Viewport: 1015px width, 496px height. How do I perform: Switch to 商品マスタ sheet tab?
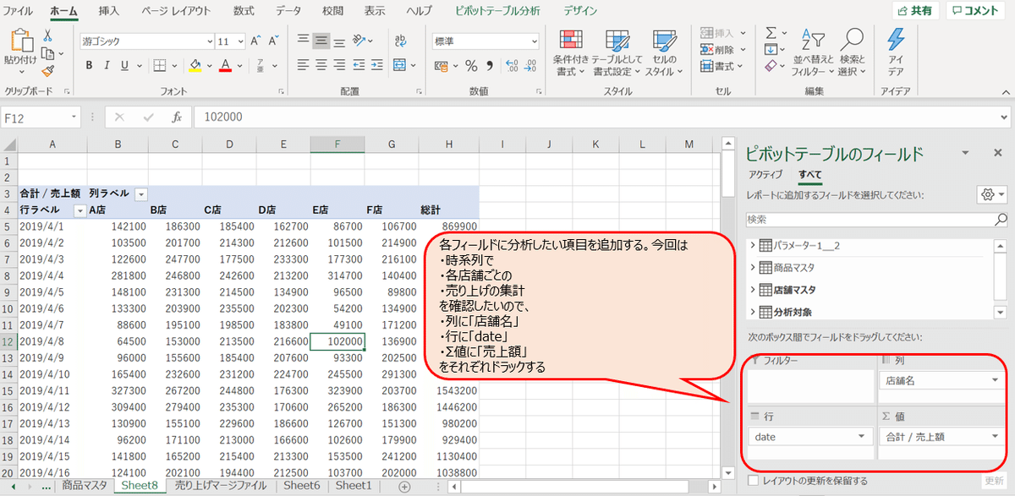(x=85, y=486)
